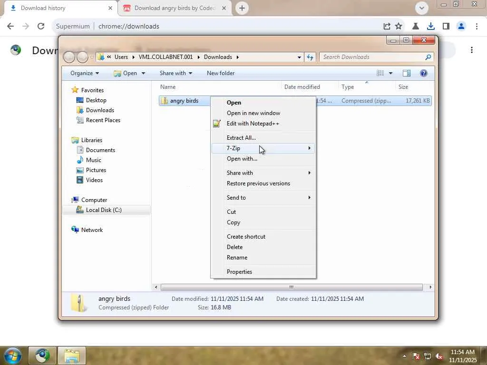487x365 pixels.
Task: Open the Organize dropdown menu
Action: pyautogui.click(x=85, y=73)
